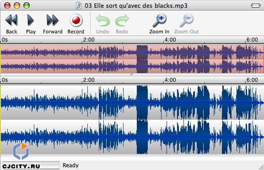Viewport: 264px width, 170px height.
Task: Click the 4:00 mark on the lower ruler
Action: [x=170, y=80]
